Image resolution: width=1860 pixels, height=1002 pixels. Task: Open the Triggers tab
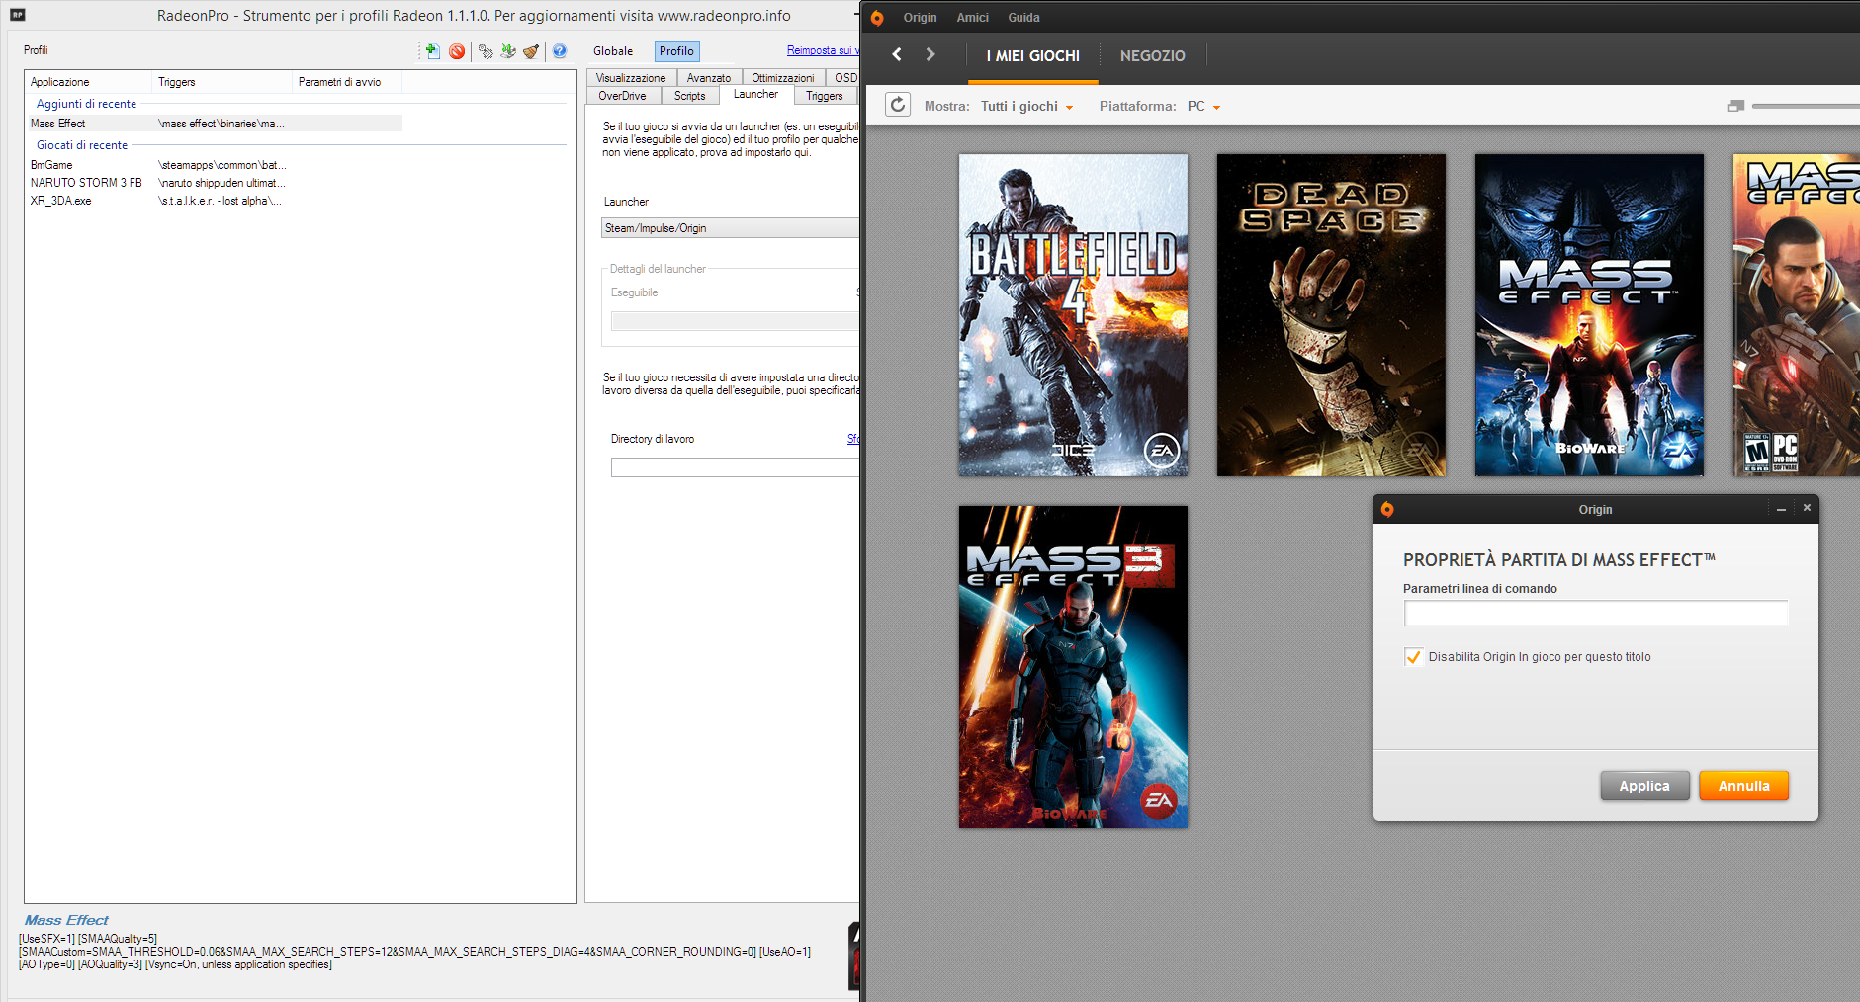coord(824,96)
